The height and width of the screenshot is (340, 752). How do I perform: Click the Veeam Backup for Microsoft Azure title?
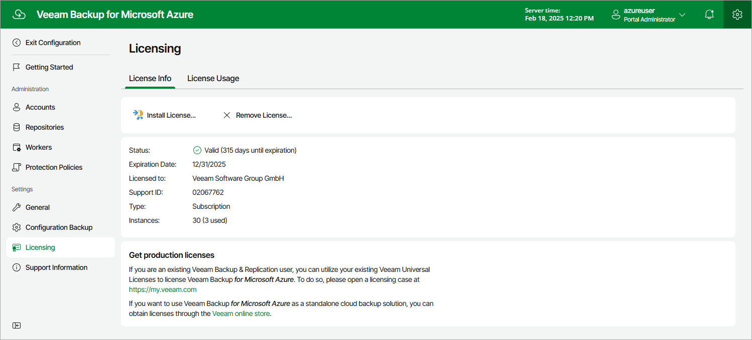(x=115, y=15)
